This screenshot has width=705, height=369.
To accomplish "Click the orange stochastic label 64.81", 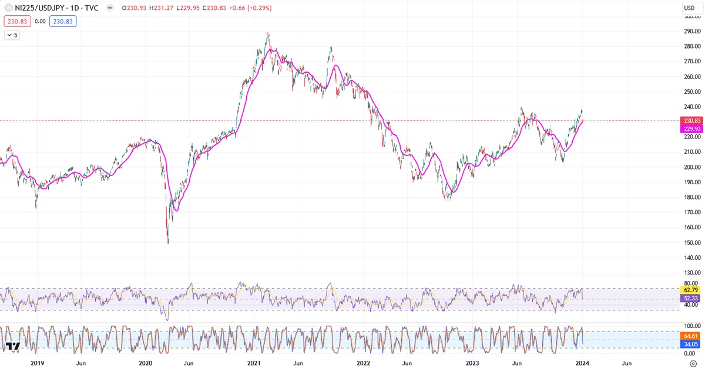I will pyautogui.click(x=690, y=336).
